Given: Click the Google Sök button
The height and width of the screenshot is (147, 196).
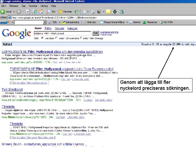Looking at the screenshot, I should [96, 33].
